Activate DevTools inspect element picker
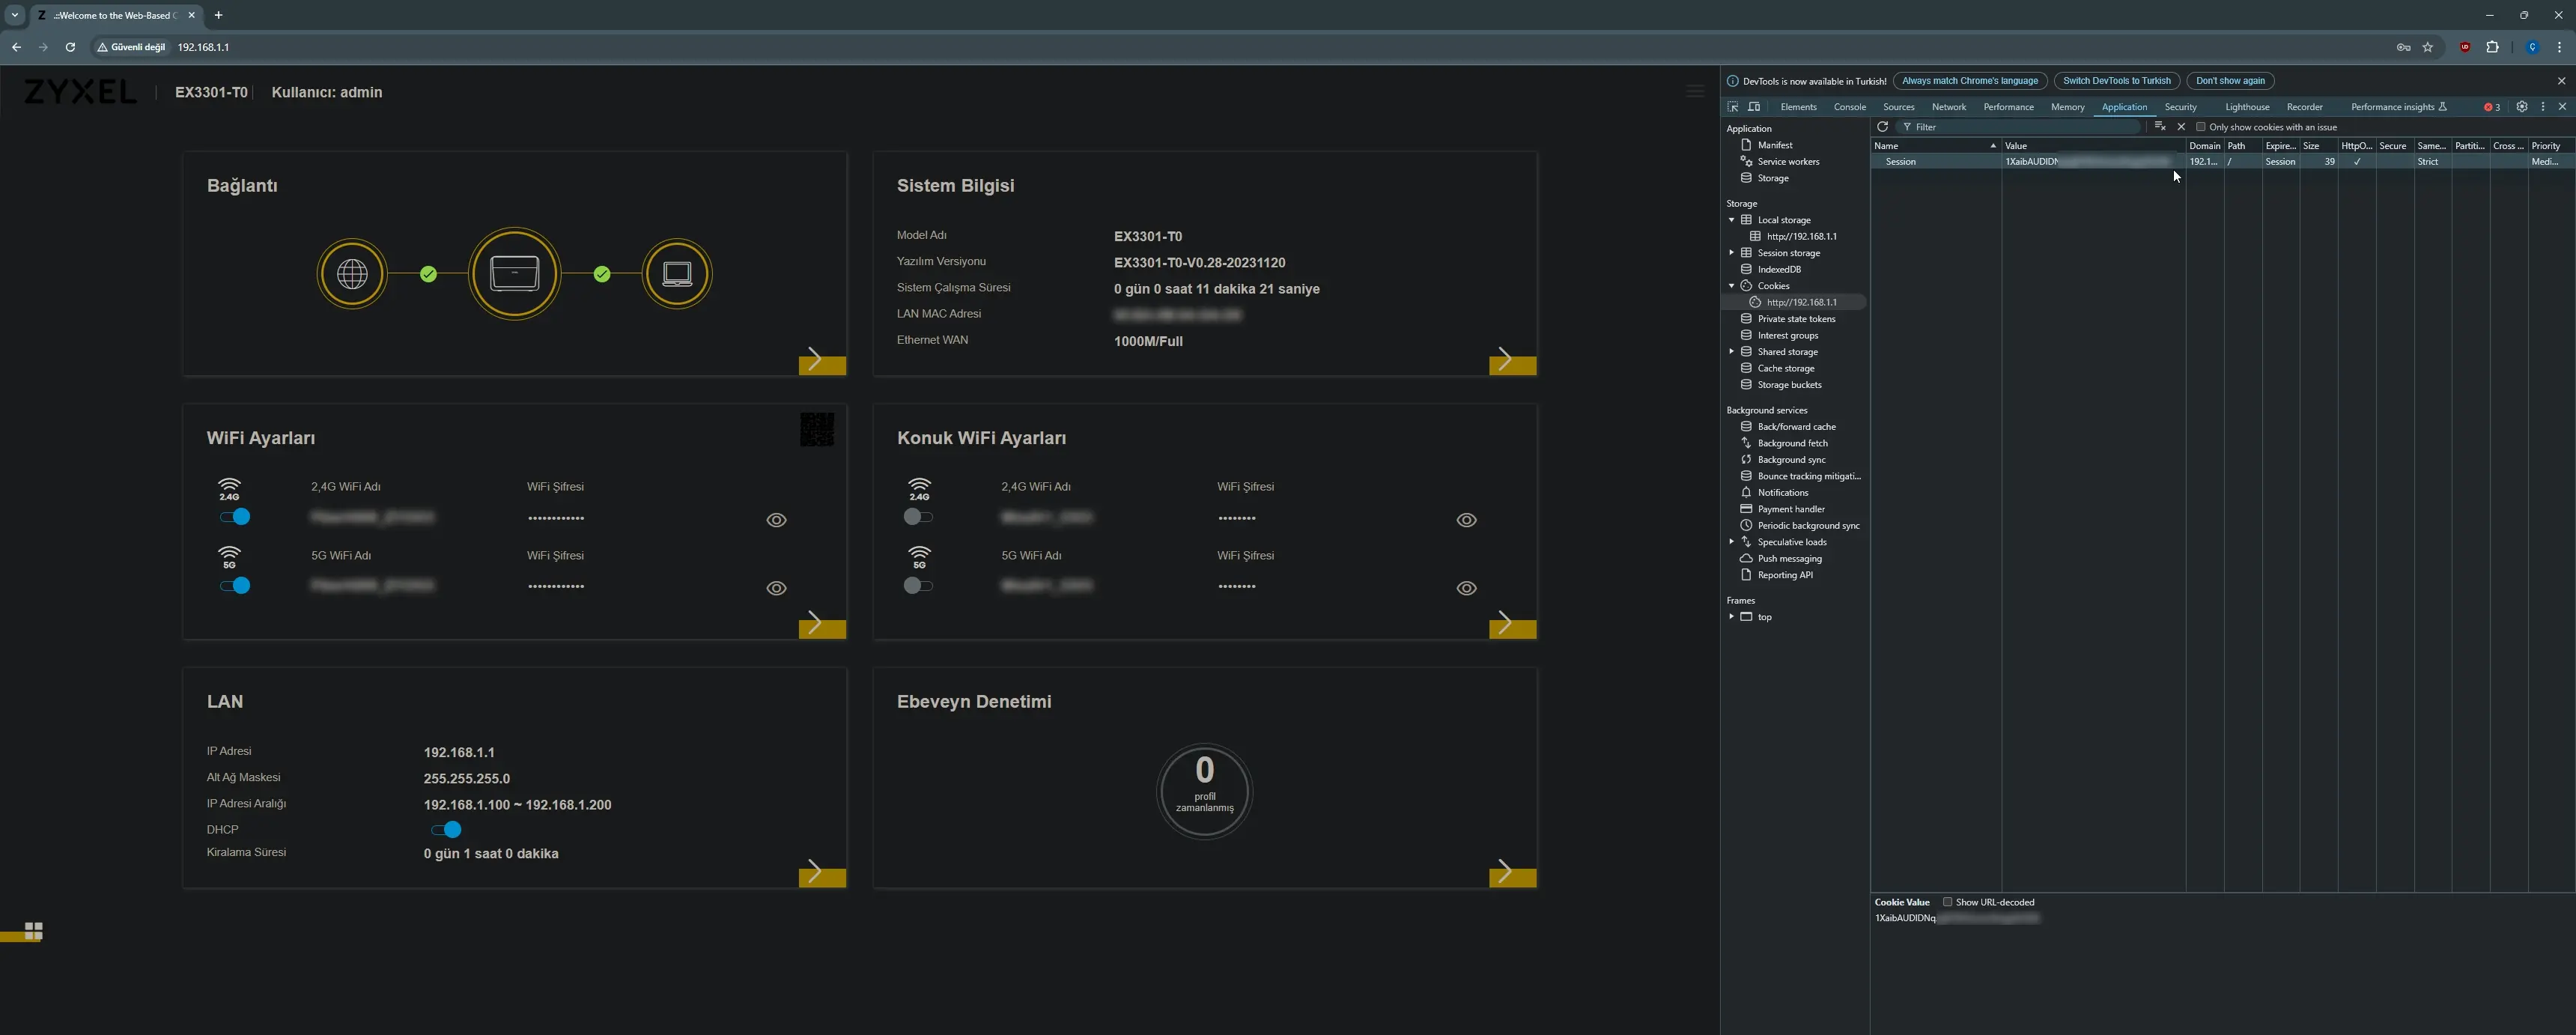This screenshot has height=1035, width=2576. coord(1733,107)
